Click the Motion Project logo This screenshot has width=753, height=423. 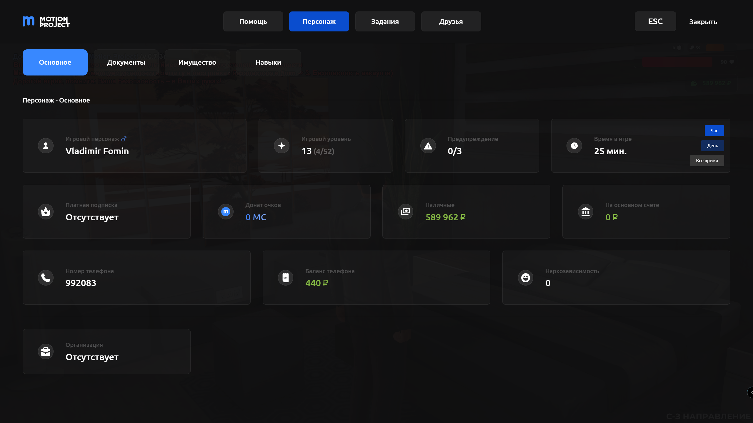point(46,21)
